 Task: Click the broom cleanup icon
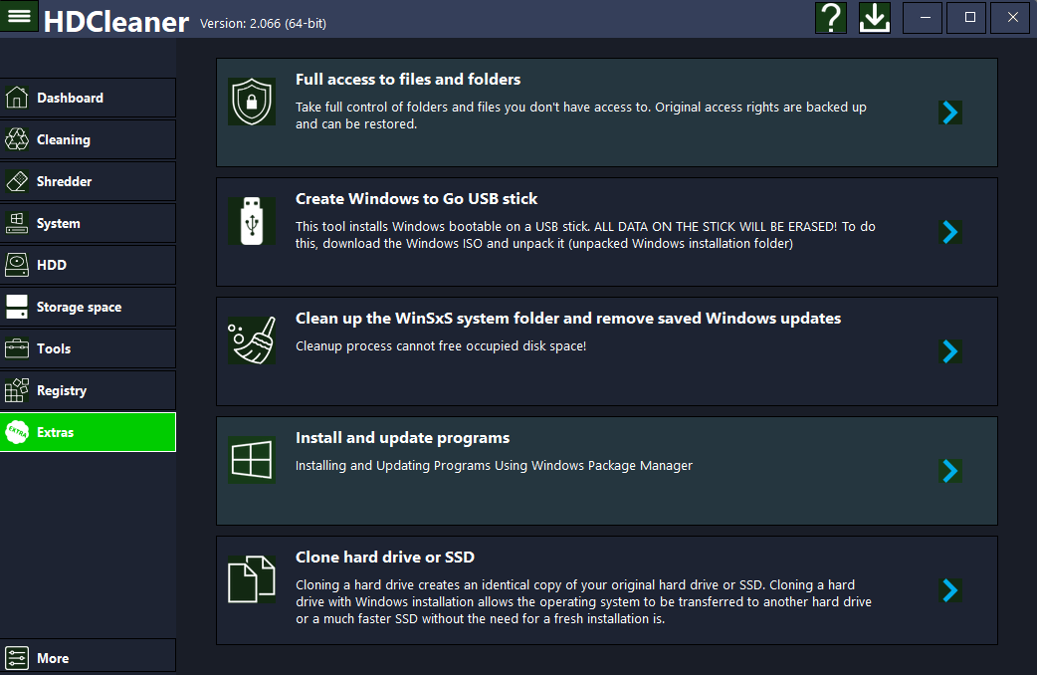tap(252, 340)
